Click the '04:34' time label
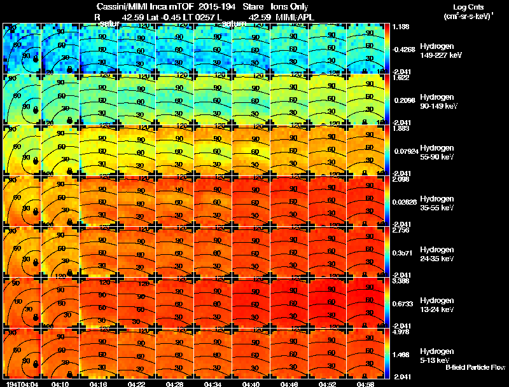 tap(213, 384)
